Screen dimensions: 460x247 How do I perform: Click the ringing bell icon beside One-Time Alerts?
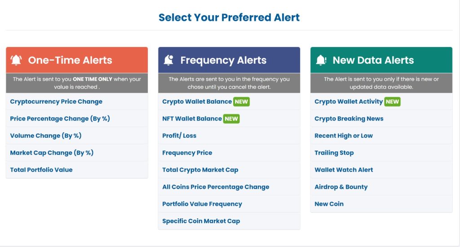coord(16,60)
